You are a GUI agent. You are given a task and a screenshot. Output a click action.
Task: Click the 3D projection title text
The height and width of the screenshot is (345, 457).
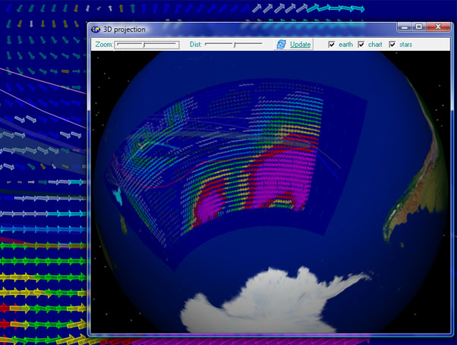tap(124, 30)
